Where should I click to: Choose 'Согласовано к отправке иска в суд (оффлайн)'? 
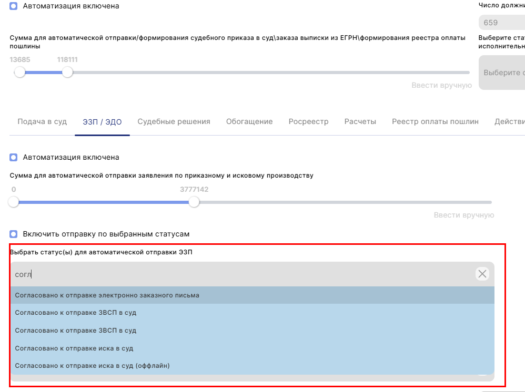(x=92, y=366)
